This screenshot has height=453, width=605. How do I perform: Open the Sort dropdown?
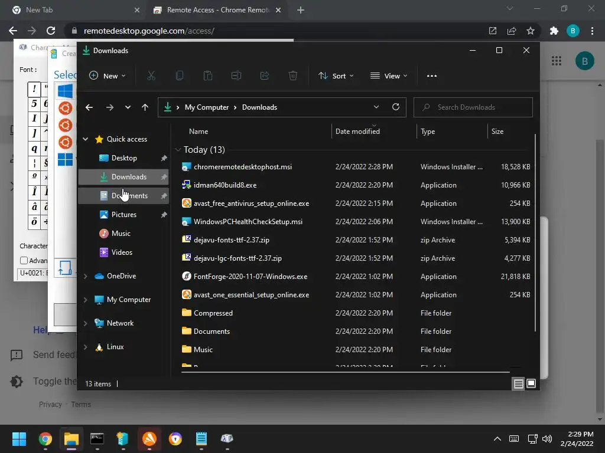[336, 76]
